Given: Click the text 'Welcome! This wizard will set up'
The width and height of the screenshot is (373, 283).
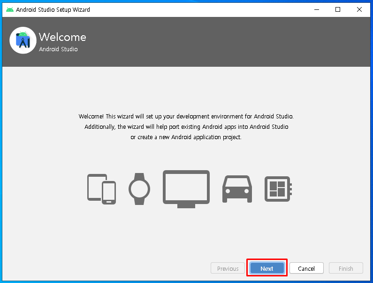Looking at the screenshot, I should tap(121, 116).
